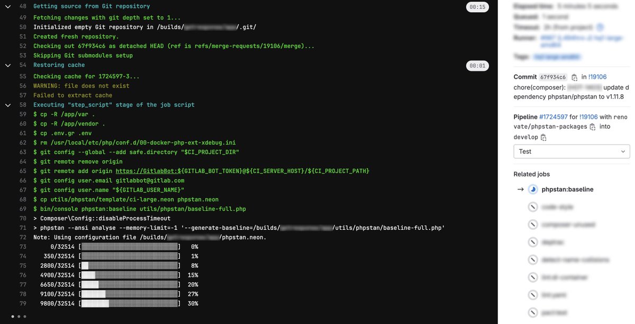
Task: Click line number 48 in the log
Action: click(x=22, y=6)
